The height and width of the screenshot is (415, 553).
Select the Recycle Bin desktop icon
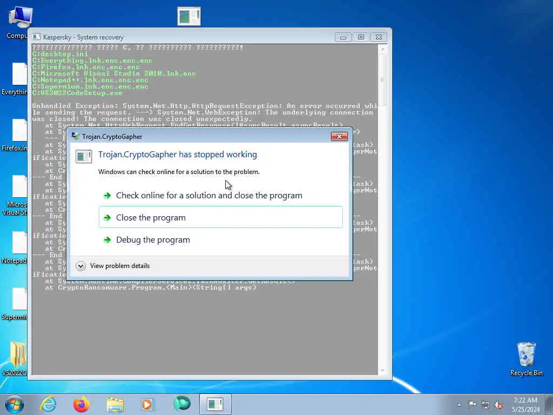point(526,359)
